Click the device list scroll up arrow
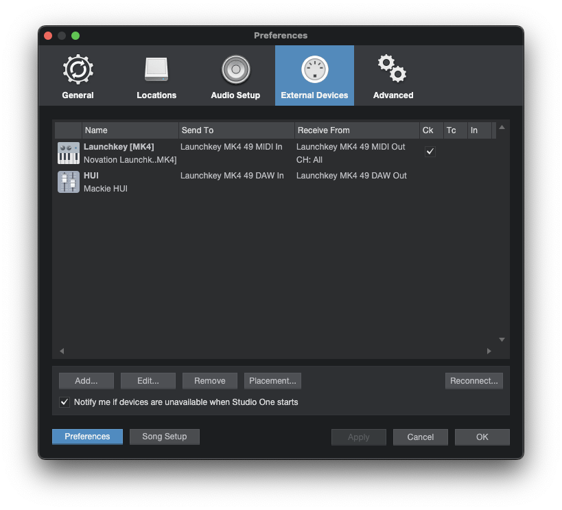Screen dimensions: 562x510 point(502,127)
